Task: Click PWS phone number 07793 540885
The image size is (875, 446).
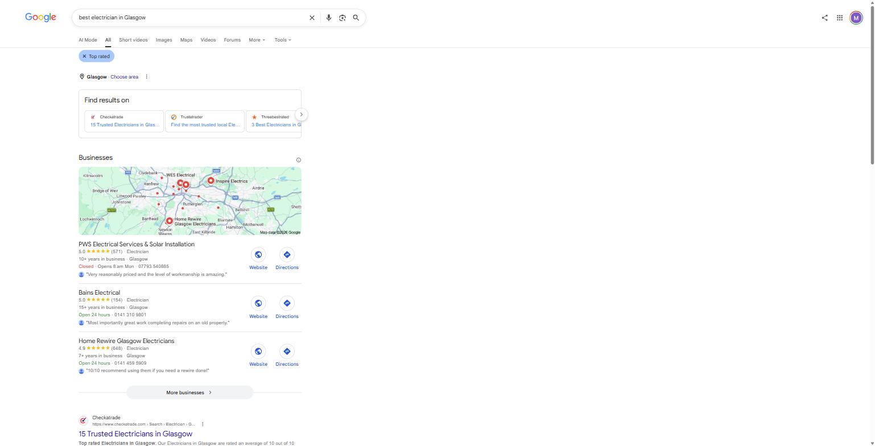Action: [x=154, y=266]
